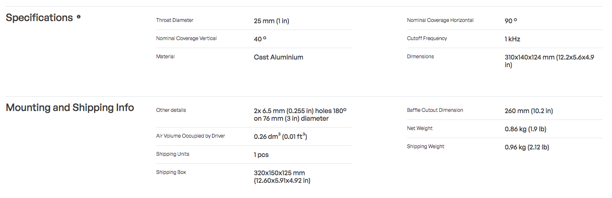The width and height of the screenshot is (612, 198).
Task: Click the 320x150x125 mm shipping box value
Action: click(x=282, y=176)
